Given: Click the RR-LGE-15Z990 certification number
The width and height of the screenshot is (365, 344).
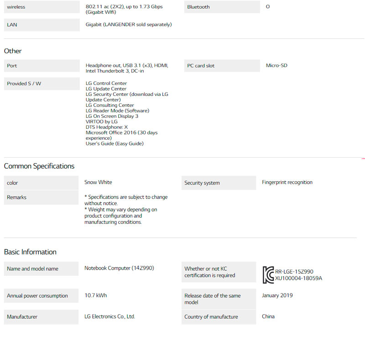Looking at the screenshot, I should [294, 271].
